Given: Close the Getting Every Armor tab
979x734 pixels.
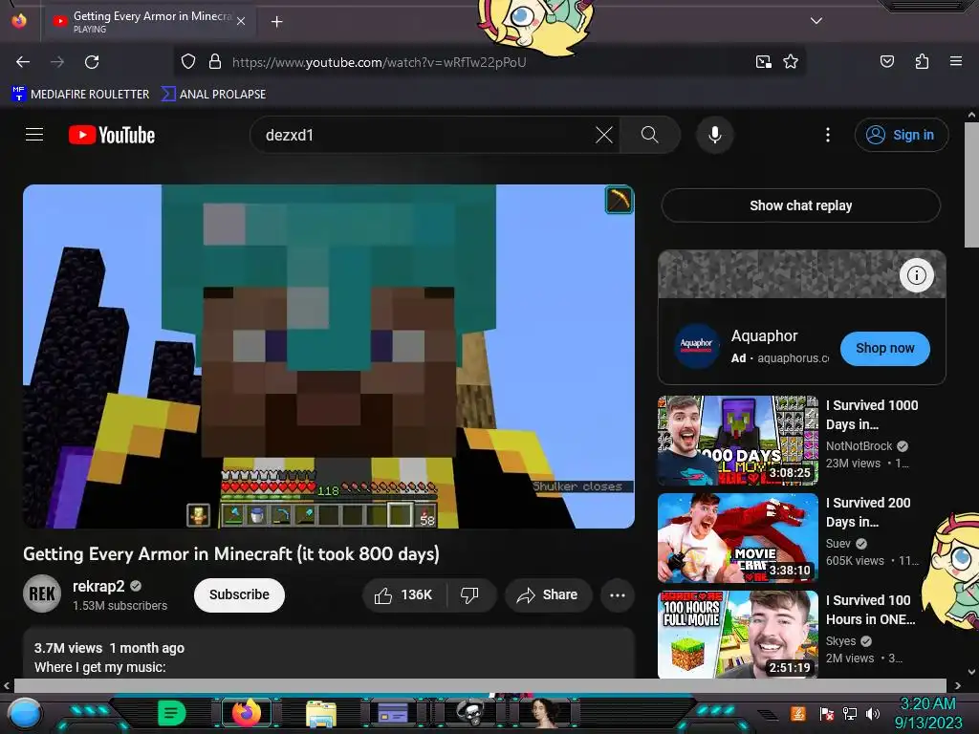Looking at the screenshot, I should [241, 21].
